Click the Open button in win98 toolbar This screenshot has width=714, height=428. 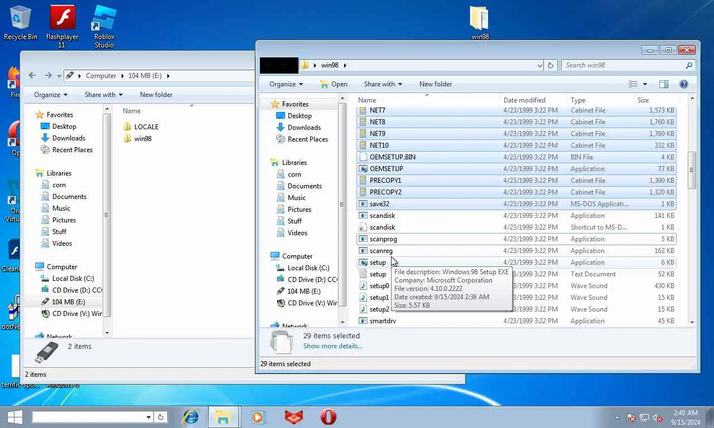(334, 84)
